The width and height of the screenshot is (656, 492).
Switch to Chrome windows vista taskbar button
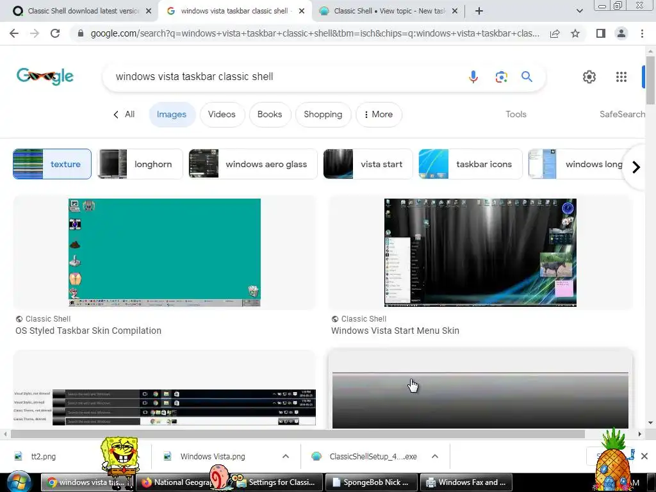coord(88,482)
